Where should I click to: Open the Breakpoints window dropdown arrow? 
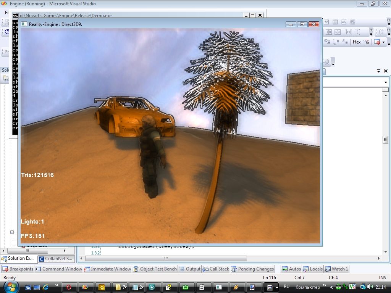point(383,42)
